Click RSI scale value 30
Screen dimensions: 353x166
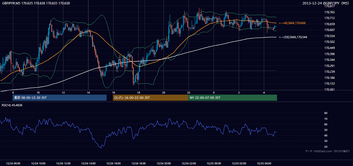(x=326, y=141)
